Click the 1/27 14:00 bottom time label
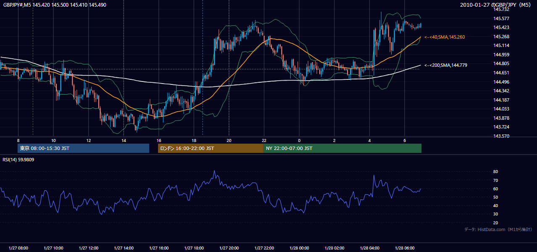The height and width of the screenshot is (252, 537). coord(124,248)
